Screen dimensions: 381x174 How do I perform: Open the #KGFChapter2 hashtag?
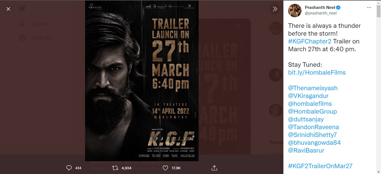[x=310, y=41]
